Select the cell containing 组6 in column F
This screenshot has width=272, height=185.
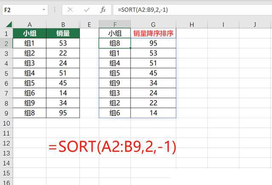(x=115, y=113)
